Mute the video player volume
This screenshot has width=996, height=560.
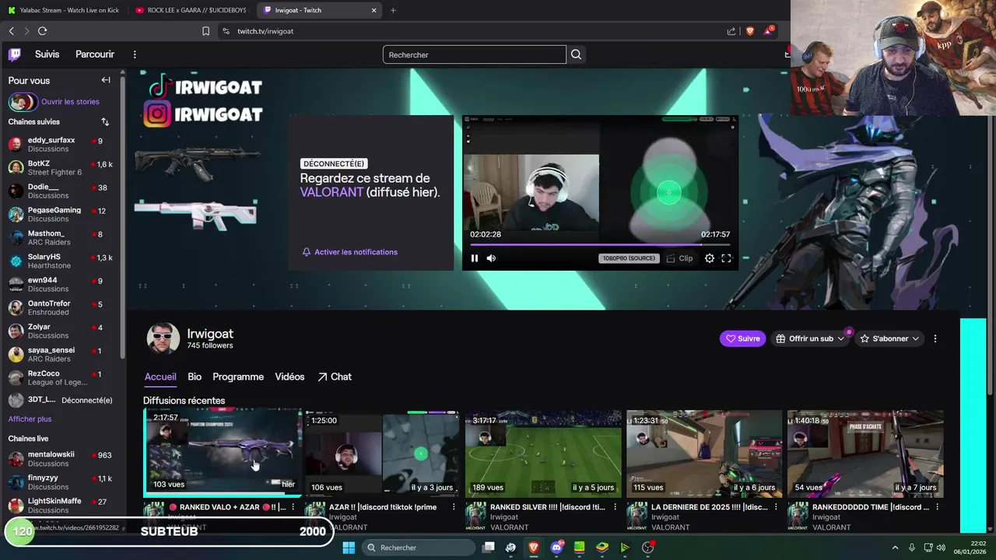pyautogui.click(x=491, y=258)
